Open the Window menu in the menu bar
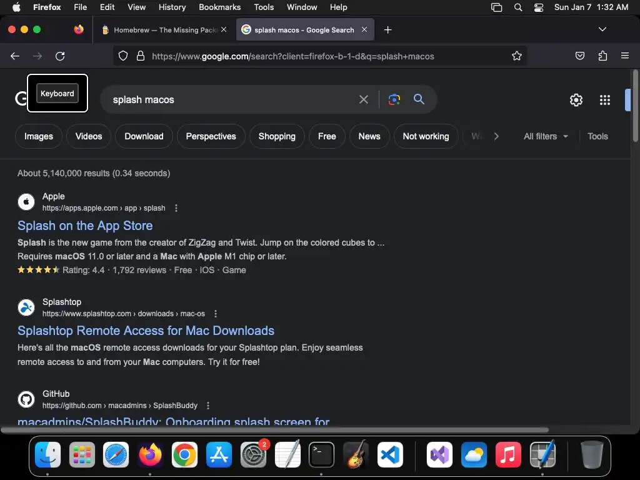The width and height of the screenshot is (640, 480). coord(302,7)
